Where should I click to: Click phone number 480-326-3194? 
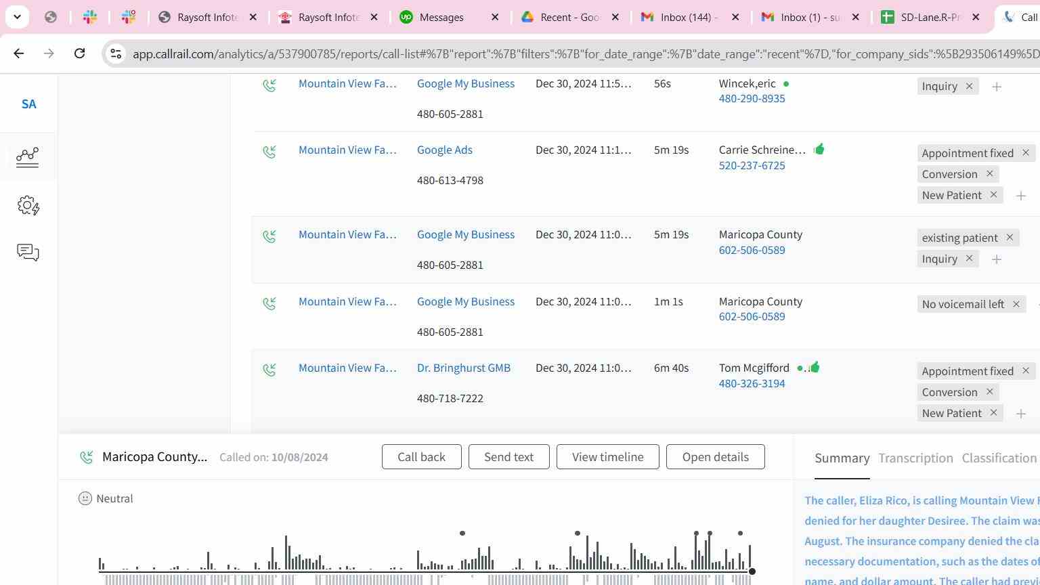point(752,384)
